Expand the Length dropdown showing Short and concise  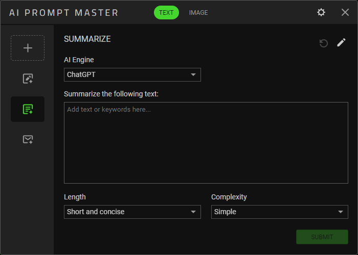pyautogui.click(x=132, y=212)
